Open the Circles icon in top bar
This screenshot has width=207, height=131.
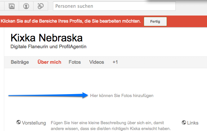[x=41, y=6]
